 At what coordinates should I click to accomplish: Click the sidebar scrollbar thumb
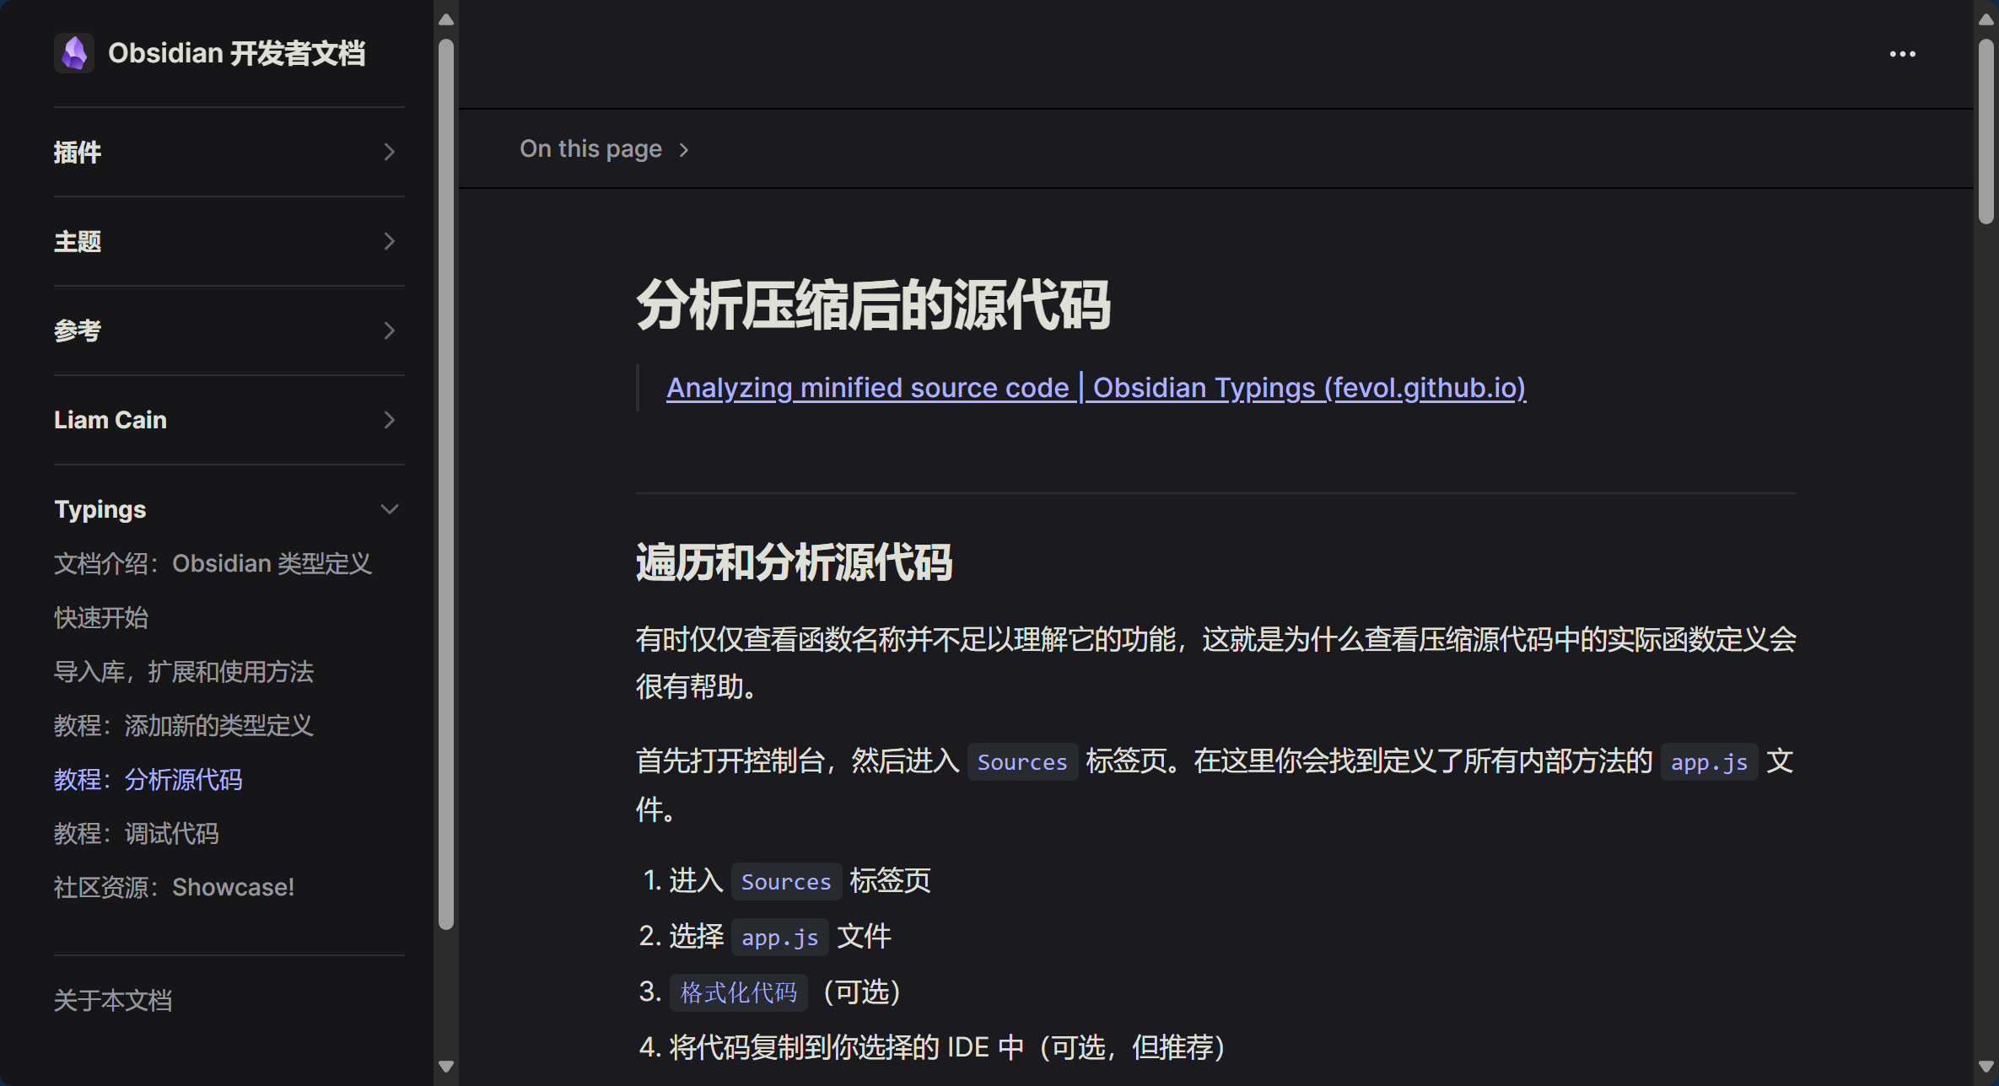point(446,484)
